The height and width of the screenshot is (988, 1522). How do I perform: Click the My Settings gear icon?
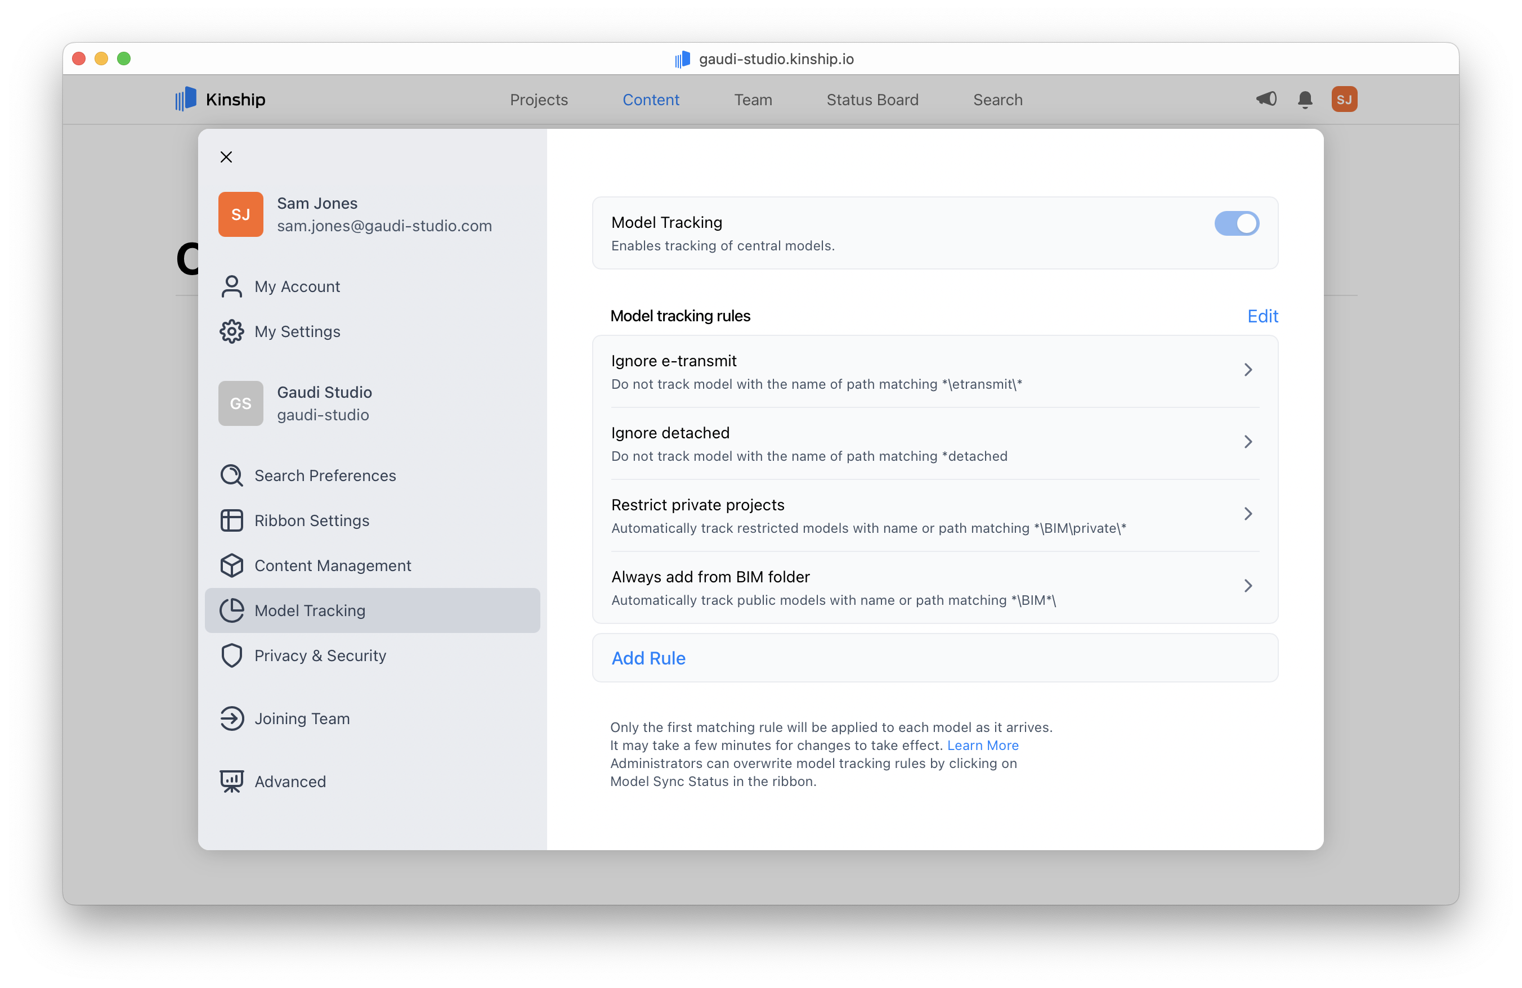tap(231, 331)
